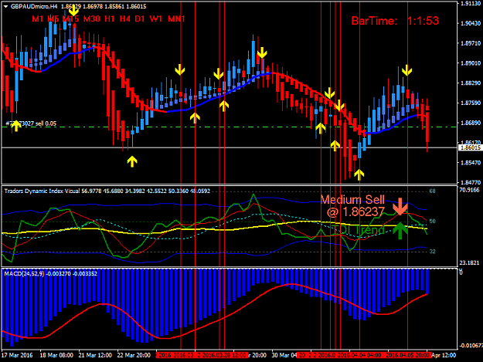Screen dimensions: 483x362
Task: Select the H4 timeframe button
Action: click(124, 19)
